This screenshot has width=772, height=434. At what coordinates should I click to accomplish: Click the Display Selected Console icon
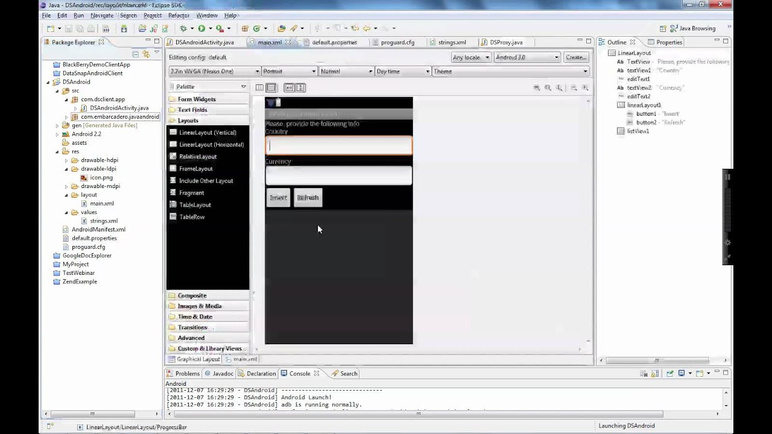coord(682,374)
